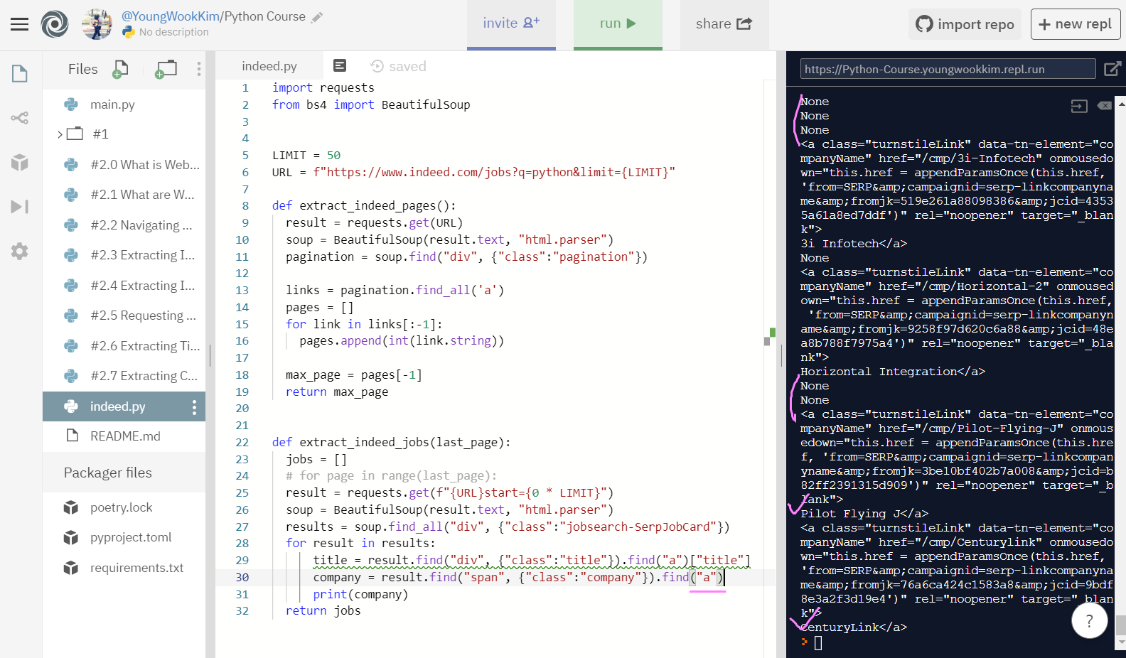Click the console input redirect icon

pyautogui.click(x=1079, y=106)
